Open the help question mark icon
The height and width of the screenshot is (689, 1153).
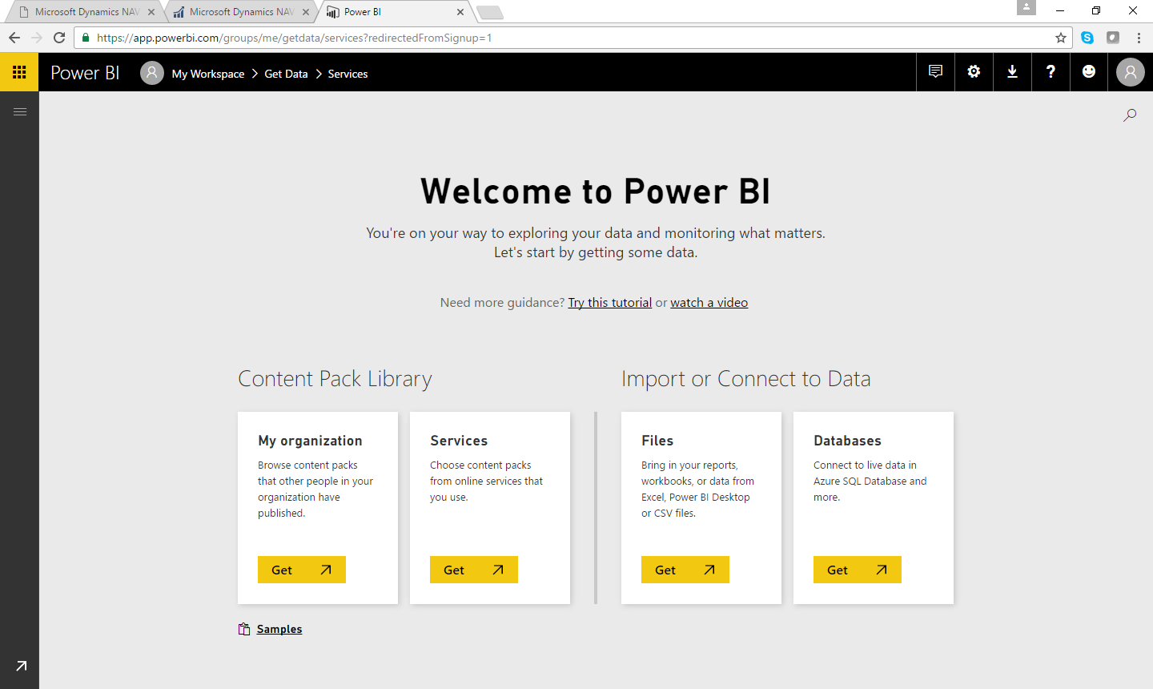tap(1051, 72)
